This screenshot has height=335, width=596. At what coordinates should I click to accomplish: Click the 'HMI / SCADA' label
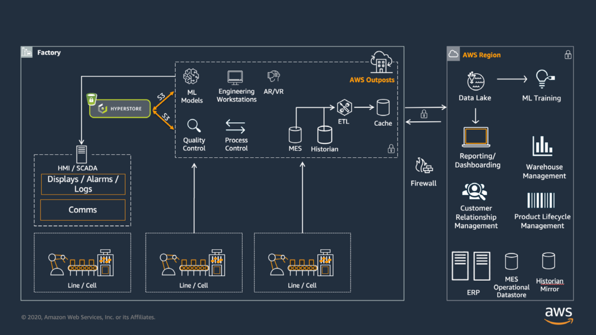77,168
